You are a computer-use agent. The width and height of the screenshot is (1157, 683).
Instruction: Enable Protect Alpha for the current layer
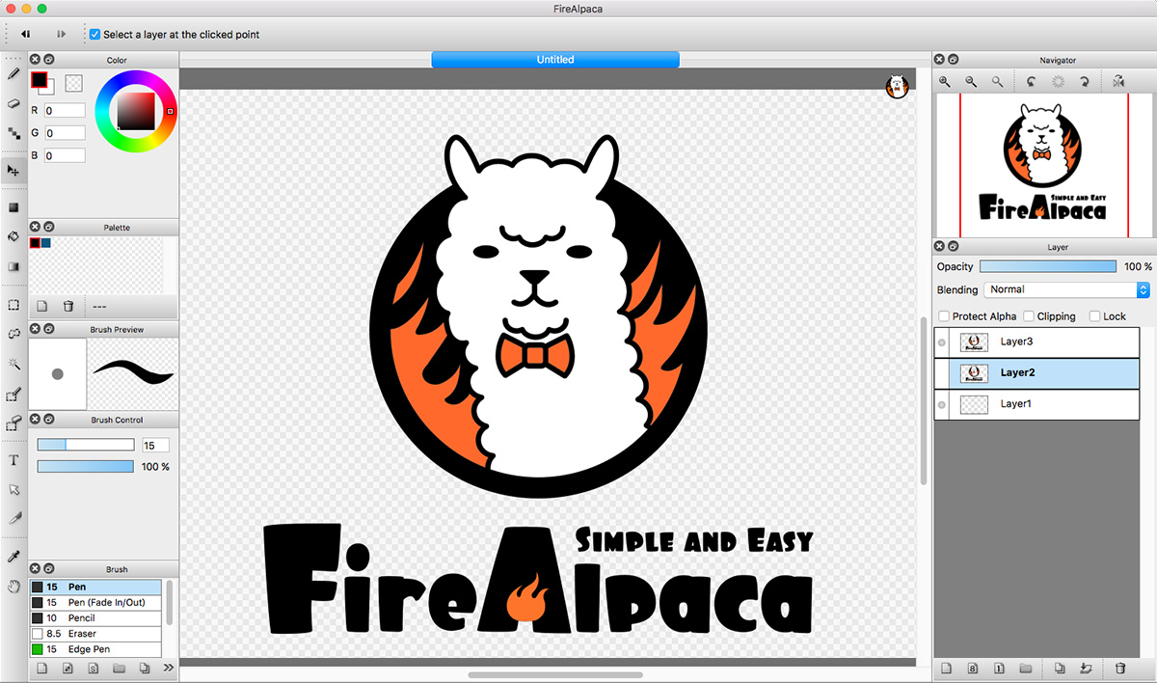(x=943, y=315)
